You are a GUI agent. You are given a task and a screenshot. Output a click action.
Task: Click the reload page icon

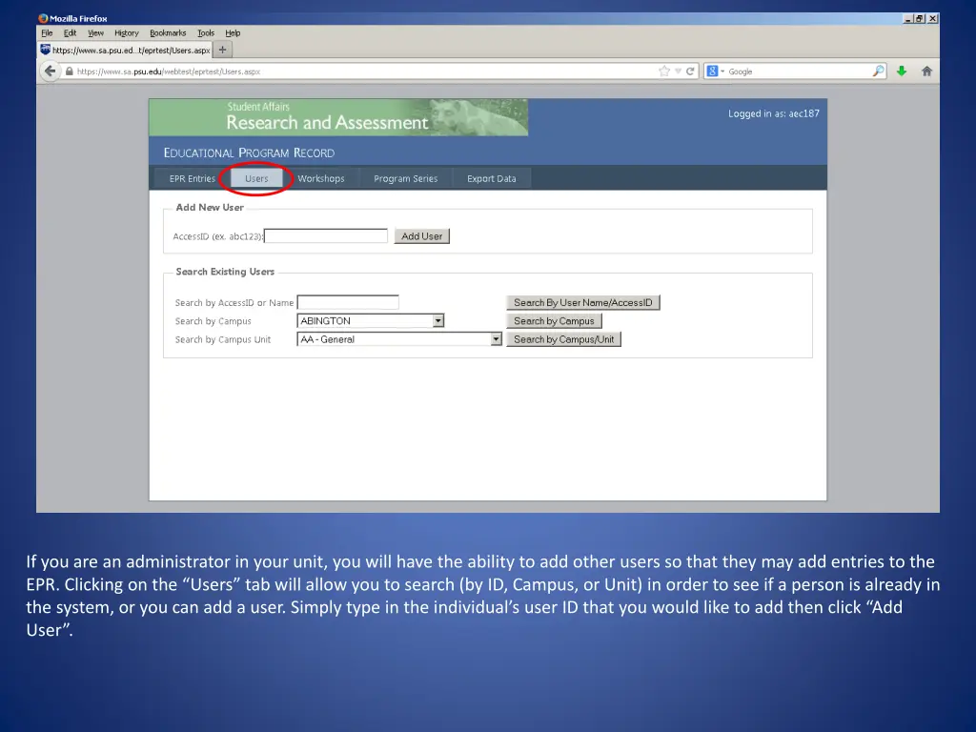coord(690,71)
